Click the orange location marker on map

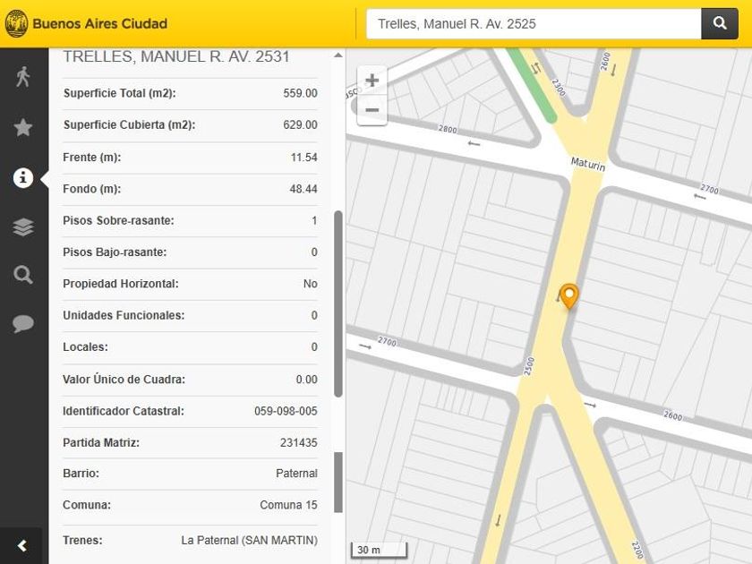(x=568, y=296)
